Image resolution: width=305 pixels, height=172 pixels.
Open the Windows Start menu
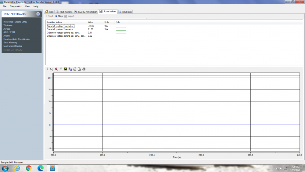tap(5, 168)
